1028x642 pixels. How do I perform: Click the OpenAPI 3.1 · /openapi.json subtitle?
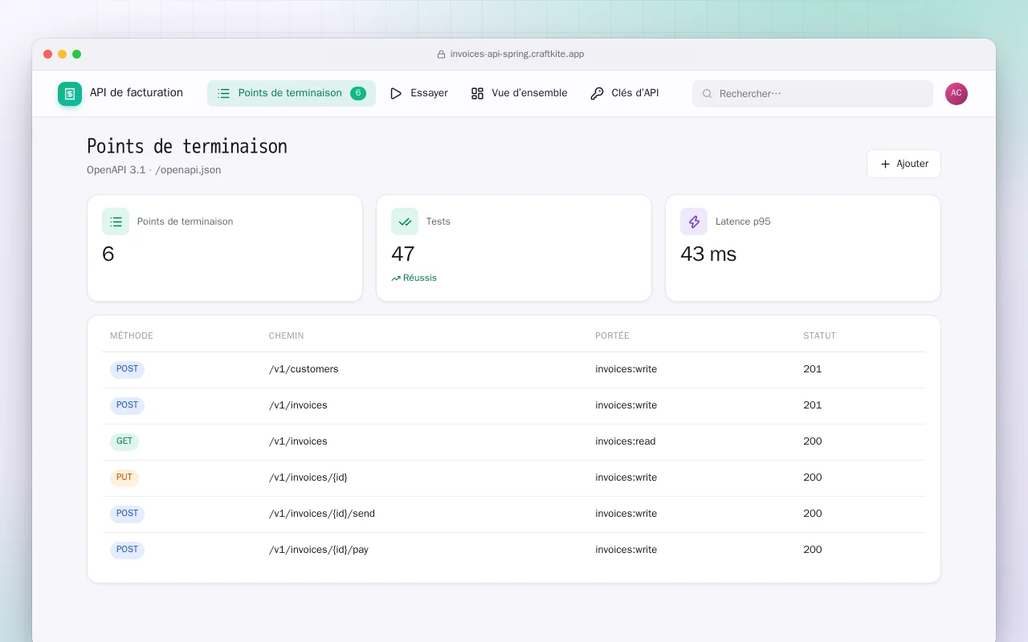tap(154, 170)
